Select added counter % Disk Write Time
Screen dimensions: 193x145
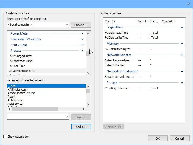[144, 38]
